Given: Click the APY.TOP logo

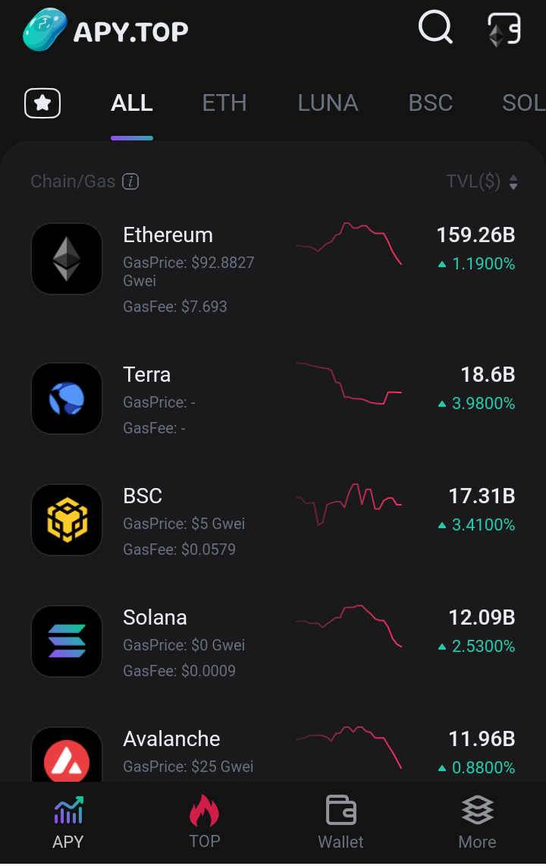Looking at the screenshot, I should click(x=105, y=30).
